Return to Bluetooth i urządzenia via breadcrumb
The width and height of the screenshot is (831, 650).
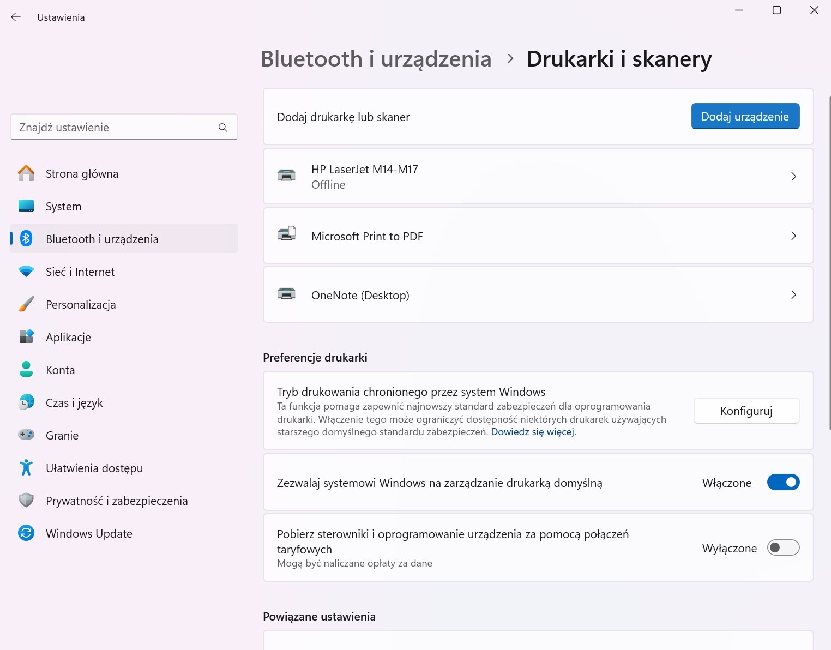point(376,58)
